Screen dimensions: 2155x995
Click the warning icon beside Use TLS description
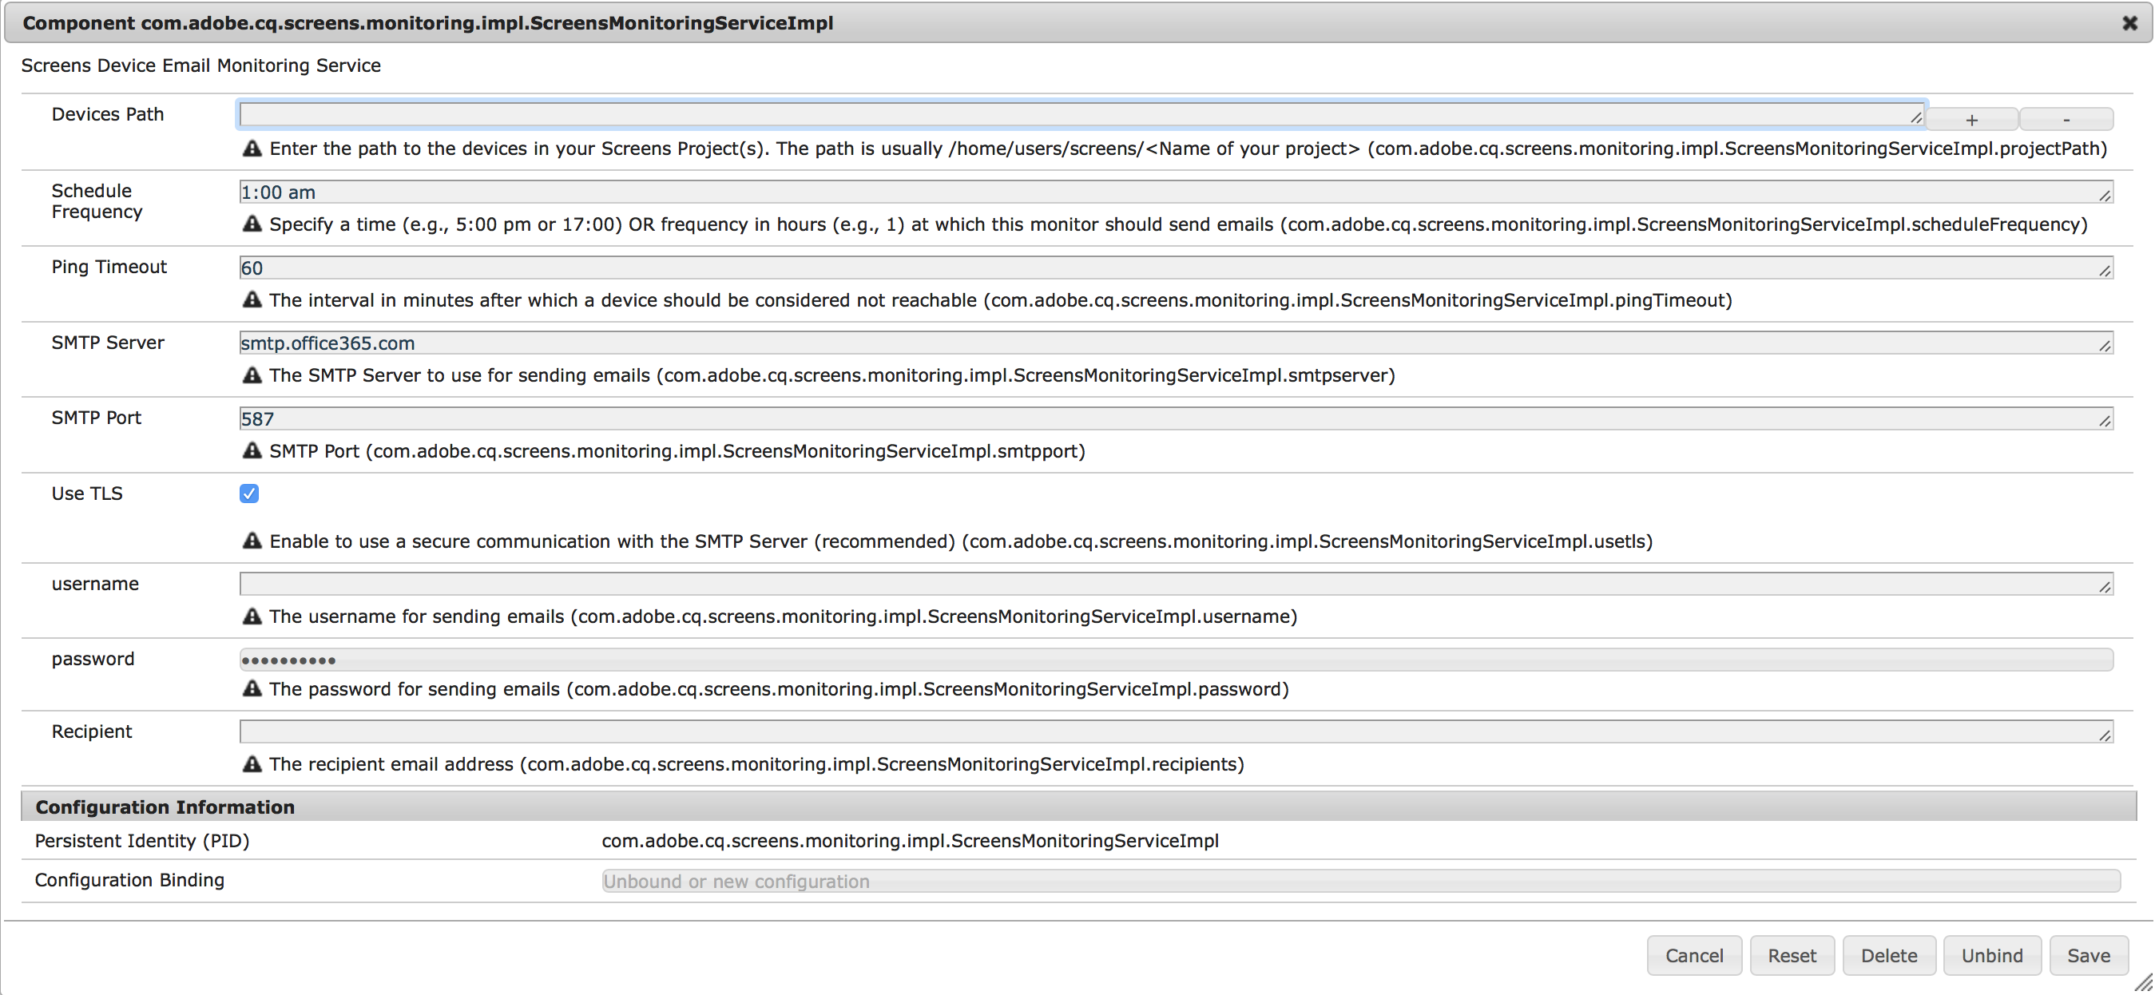[x=252, y=541]
